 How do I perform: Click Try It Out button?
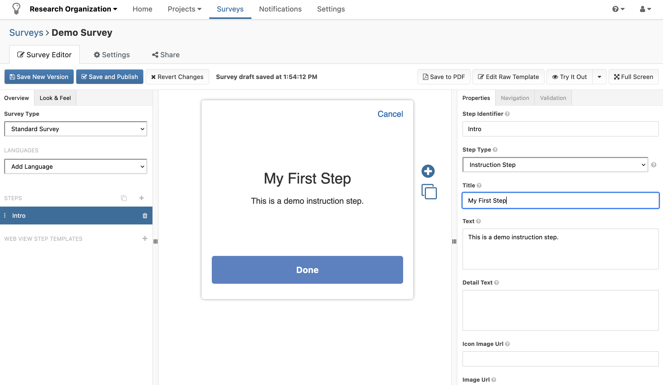click(x=569, y=77)
